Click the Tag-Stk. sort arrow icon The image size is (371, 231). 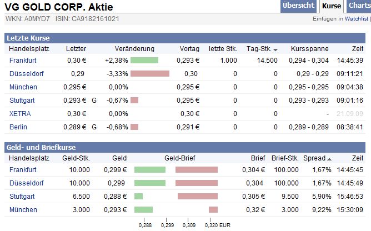pos(275,49)
